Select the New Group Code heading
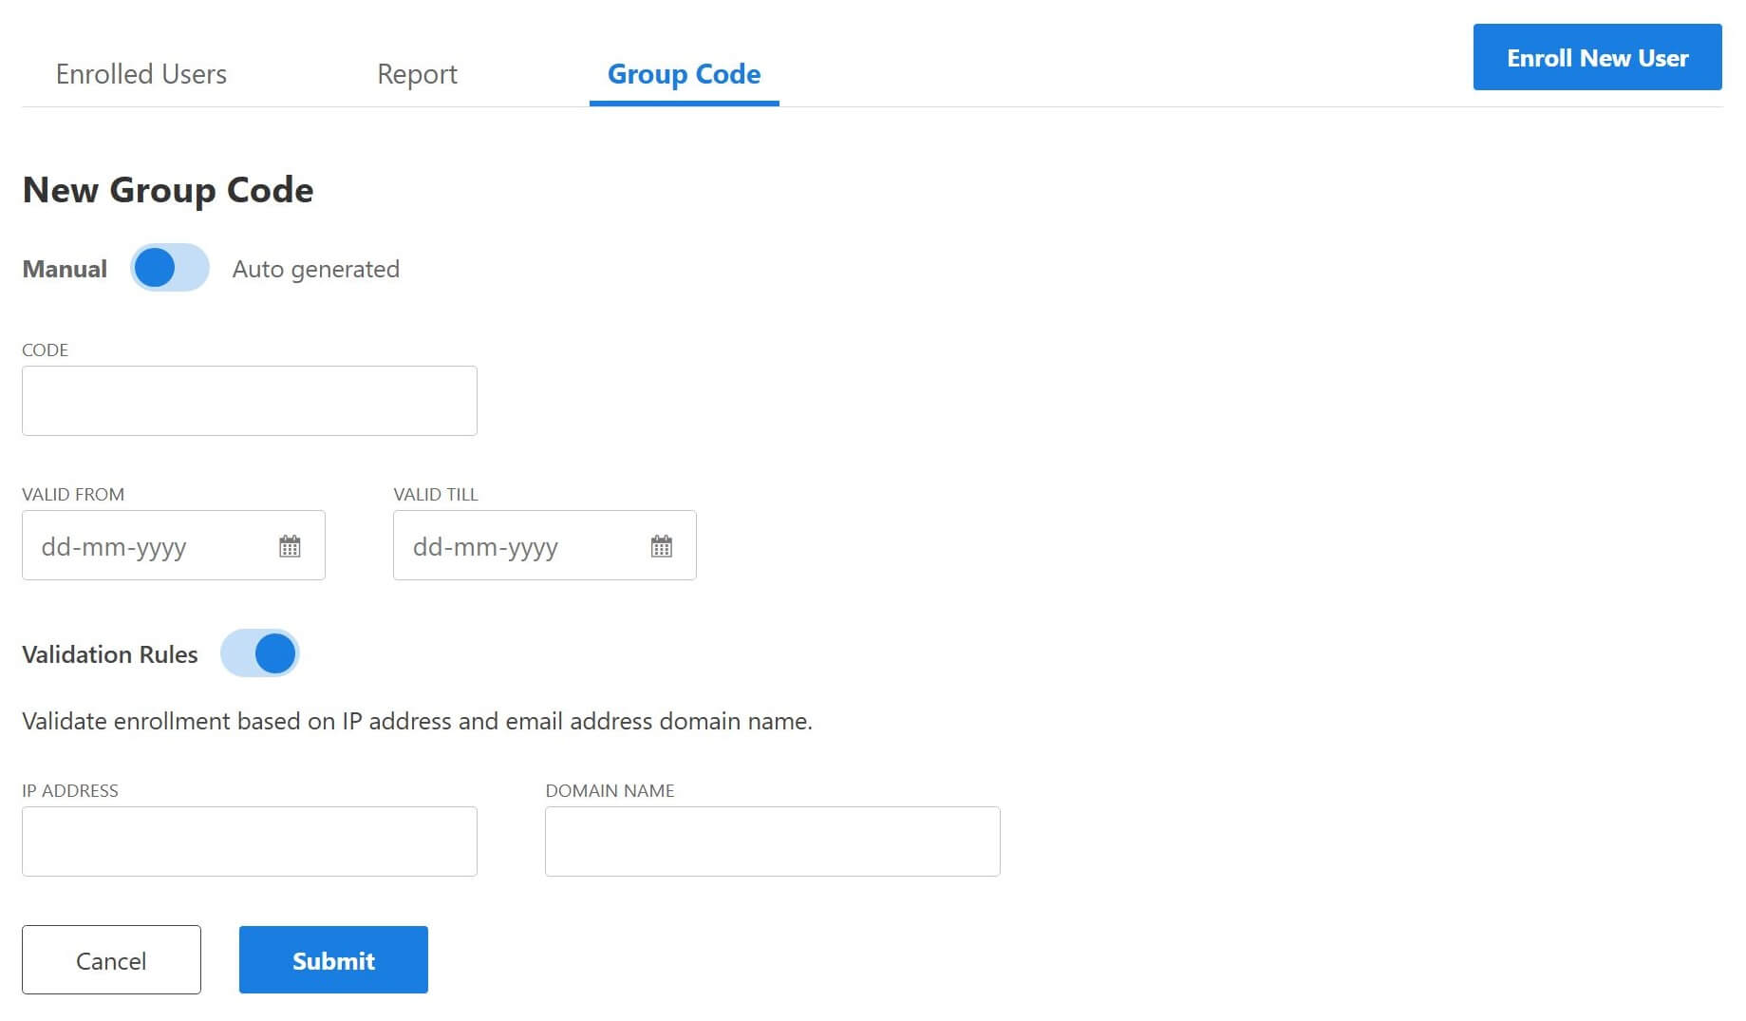The width and height of the screenshot is (1746, 1021). (x=167, y=190)
